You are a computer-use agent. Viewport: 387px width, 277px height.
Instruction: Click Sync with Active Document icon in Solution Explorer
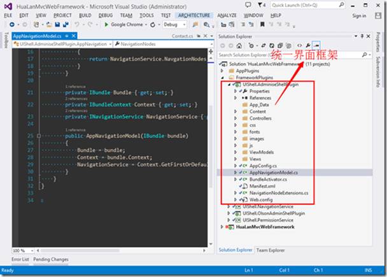[264, 46]
